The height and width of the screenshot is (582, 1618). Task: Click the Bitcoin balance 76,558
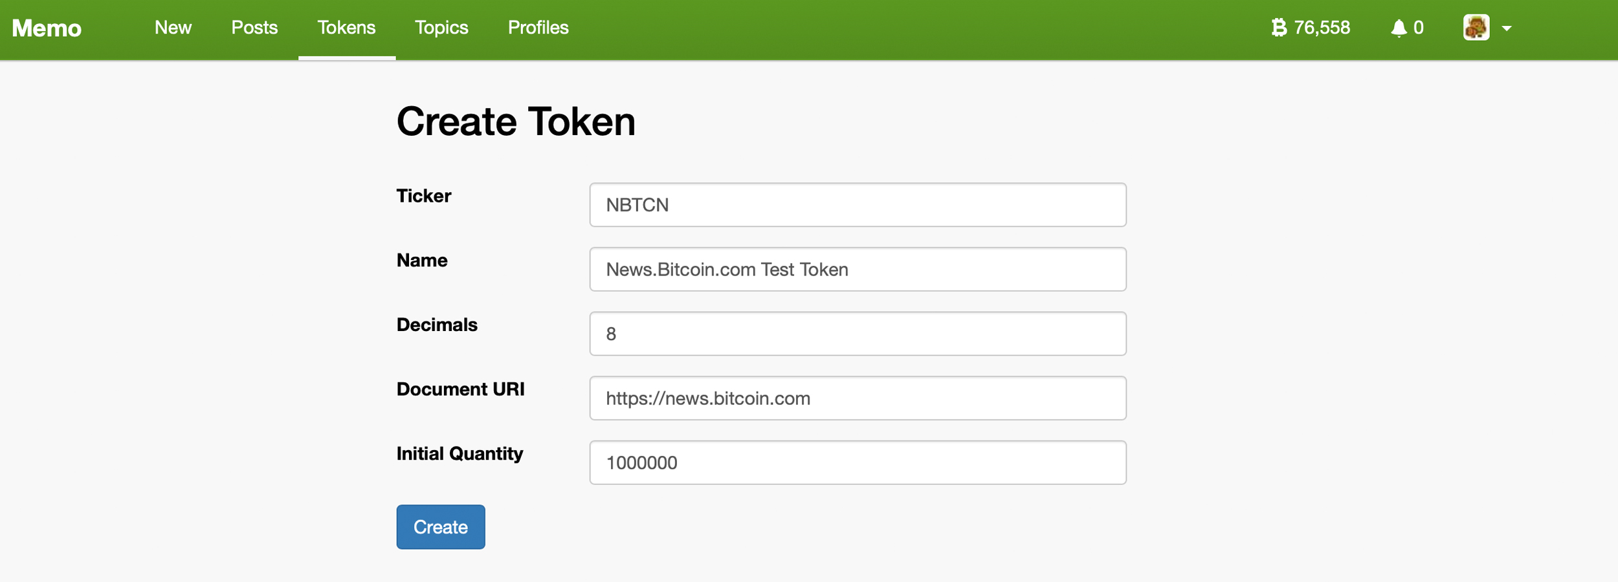(x=1311, y=28)
